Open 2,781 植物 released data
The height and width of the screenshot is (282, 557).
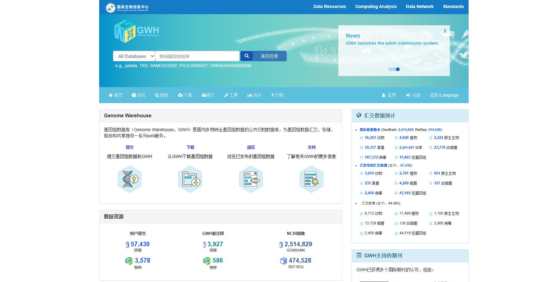coord(408,173)
